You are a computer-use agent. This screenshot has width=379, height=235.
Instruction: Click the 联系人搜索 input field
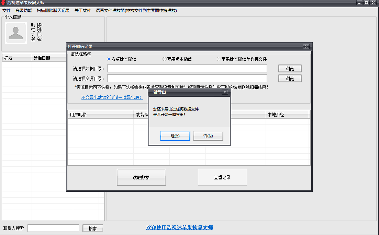coord(53,228)
